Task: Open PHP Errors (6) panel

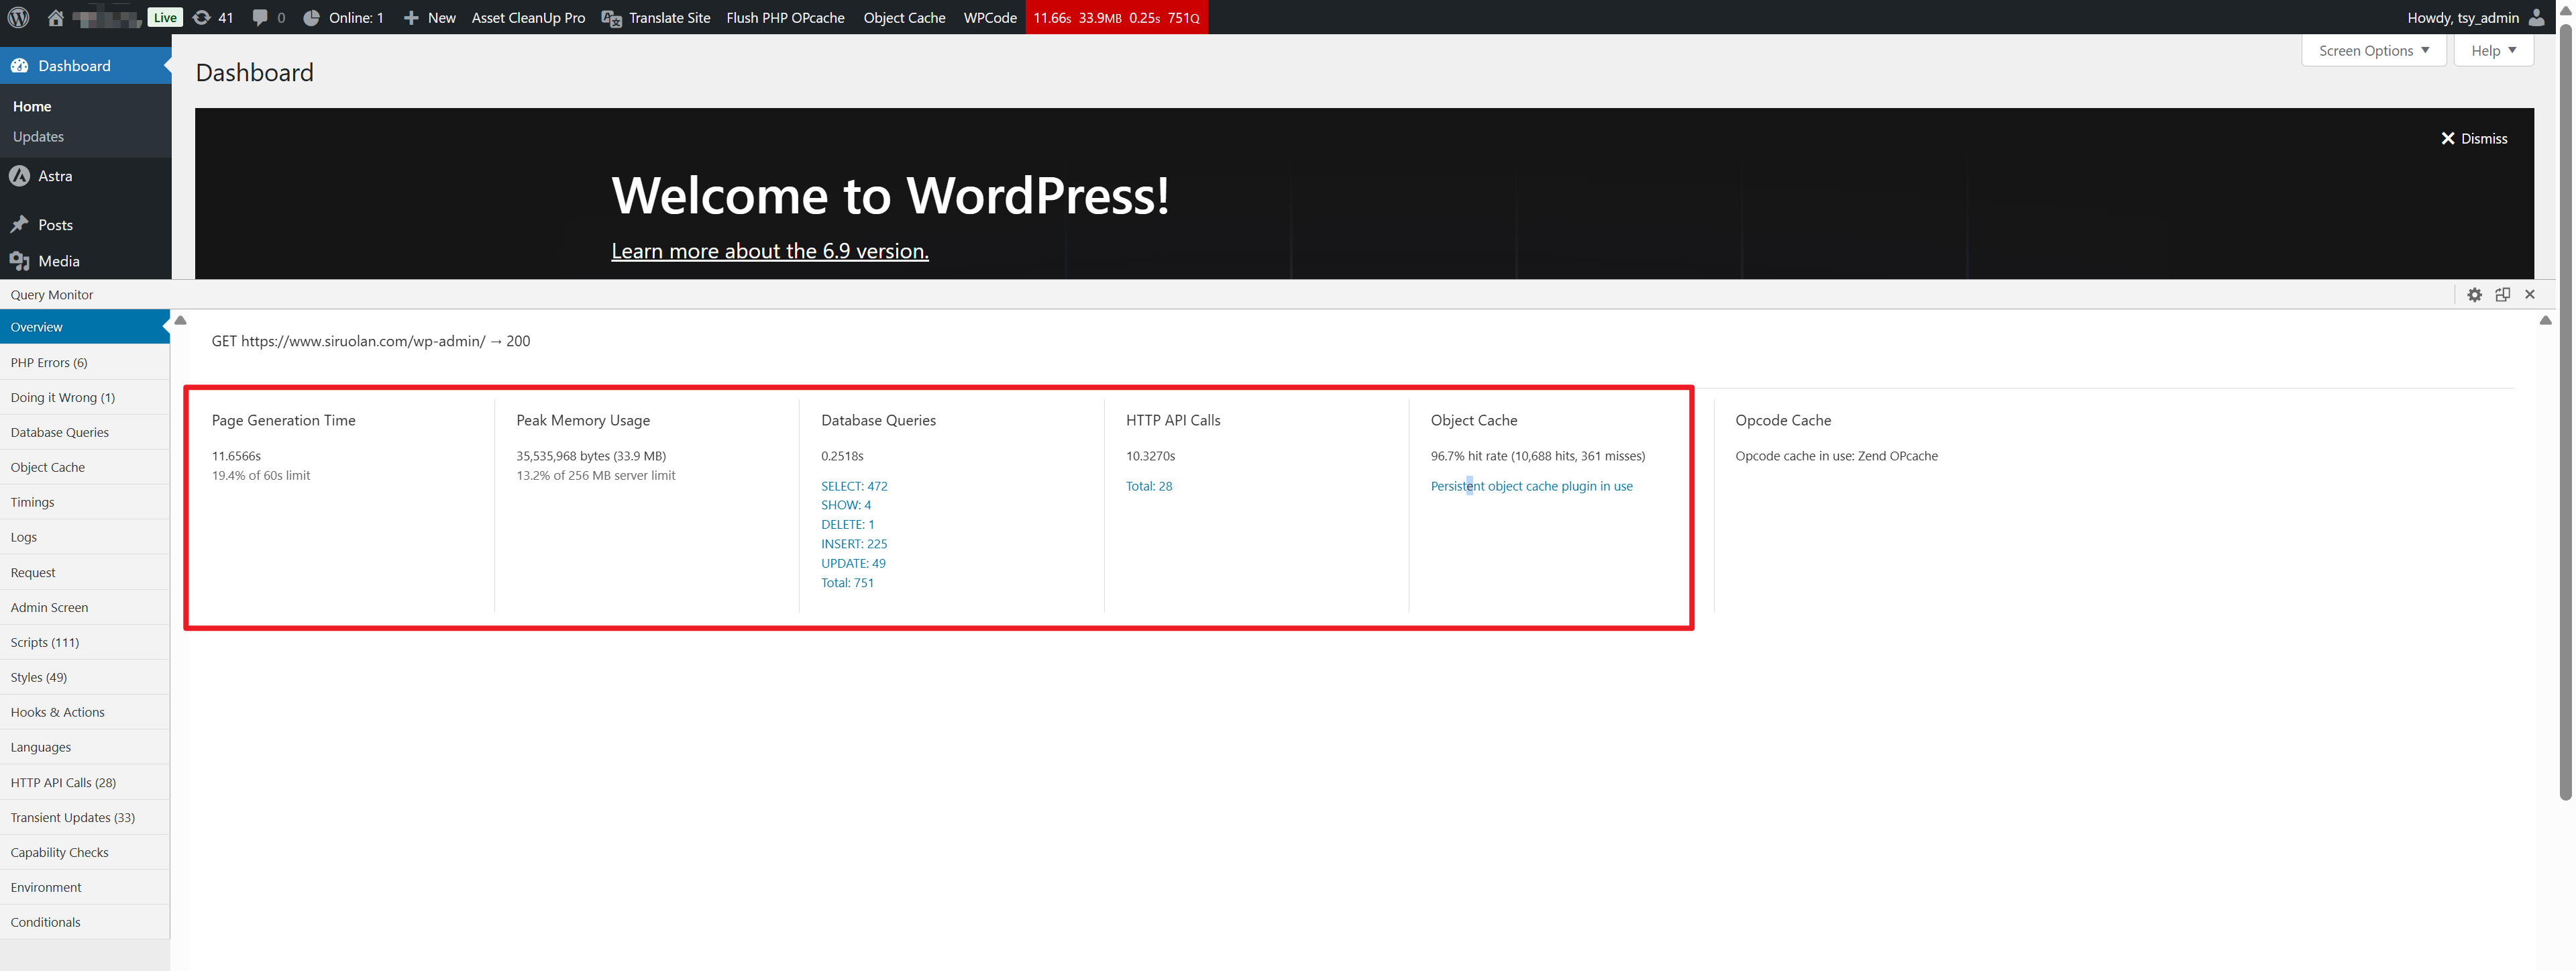Action: tap(49, 362)
